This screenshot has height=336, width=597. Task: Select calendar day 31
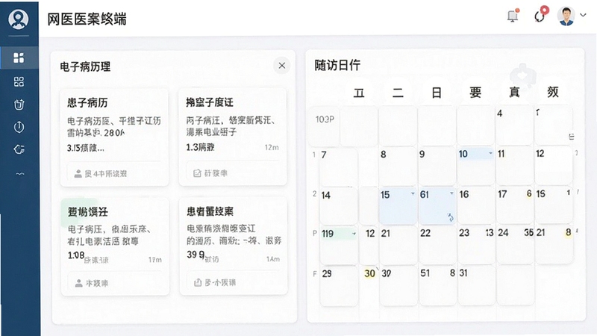pyautogui.click(x=475, y=286)
